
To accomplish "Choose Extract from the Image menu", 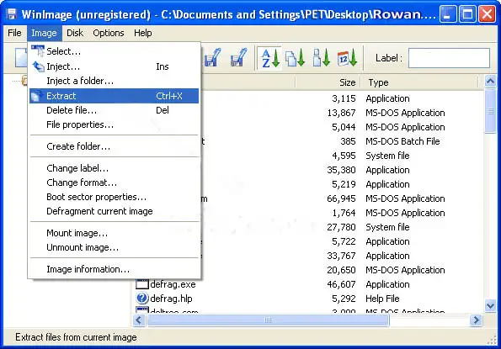I will [114, 96].
